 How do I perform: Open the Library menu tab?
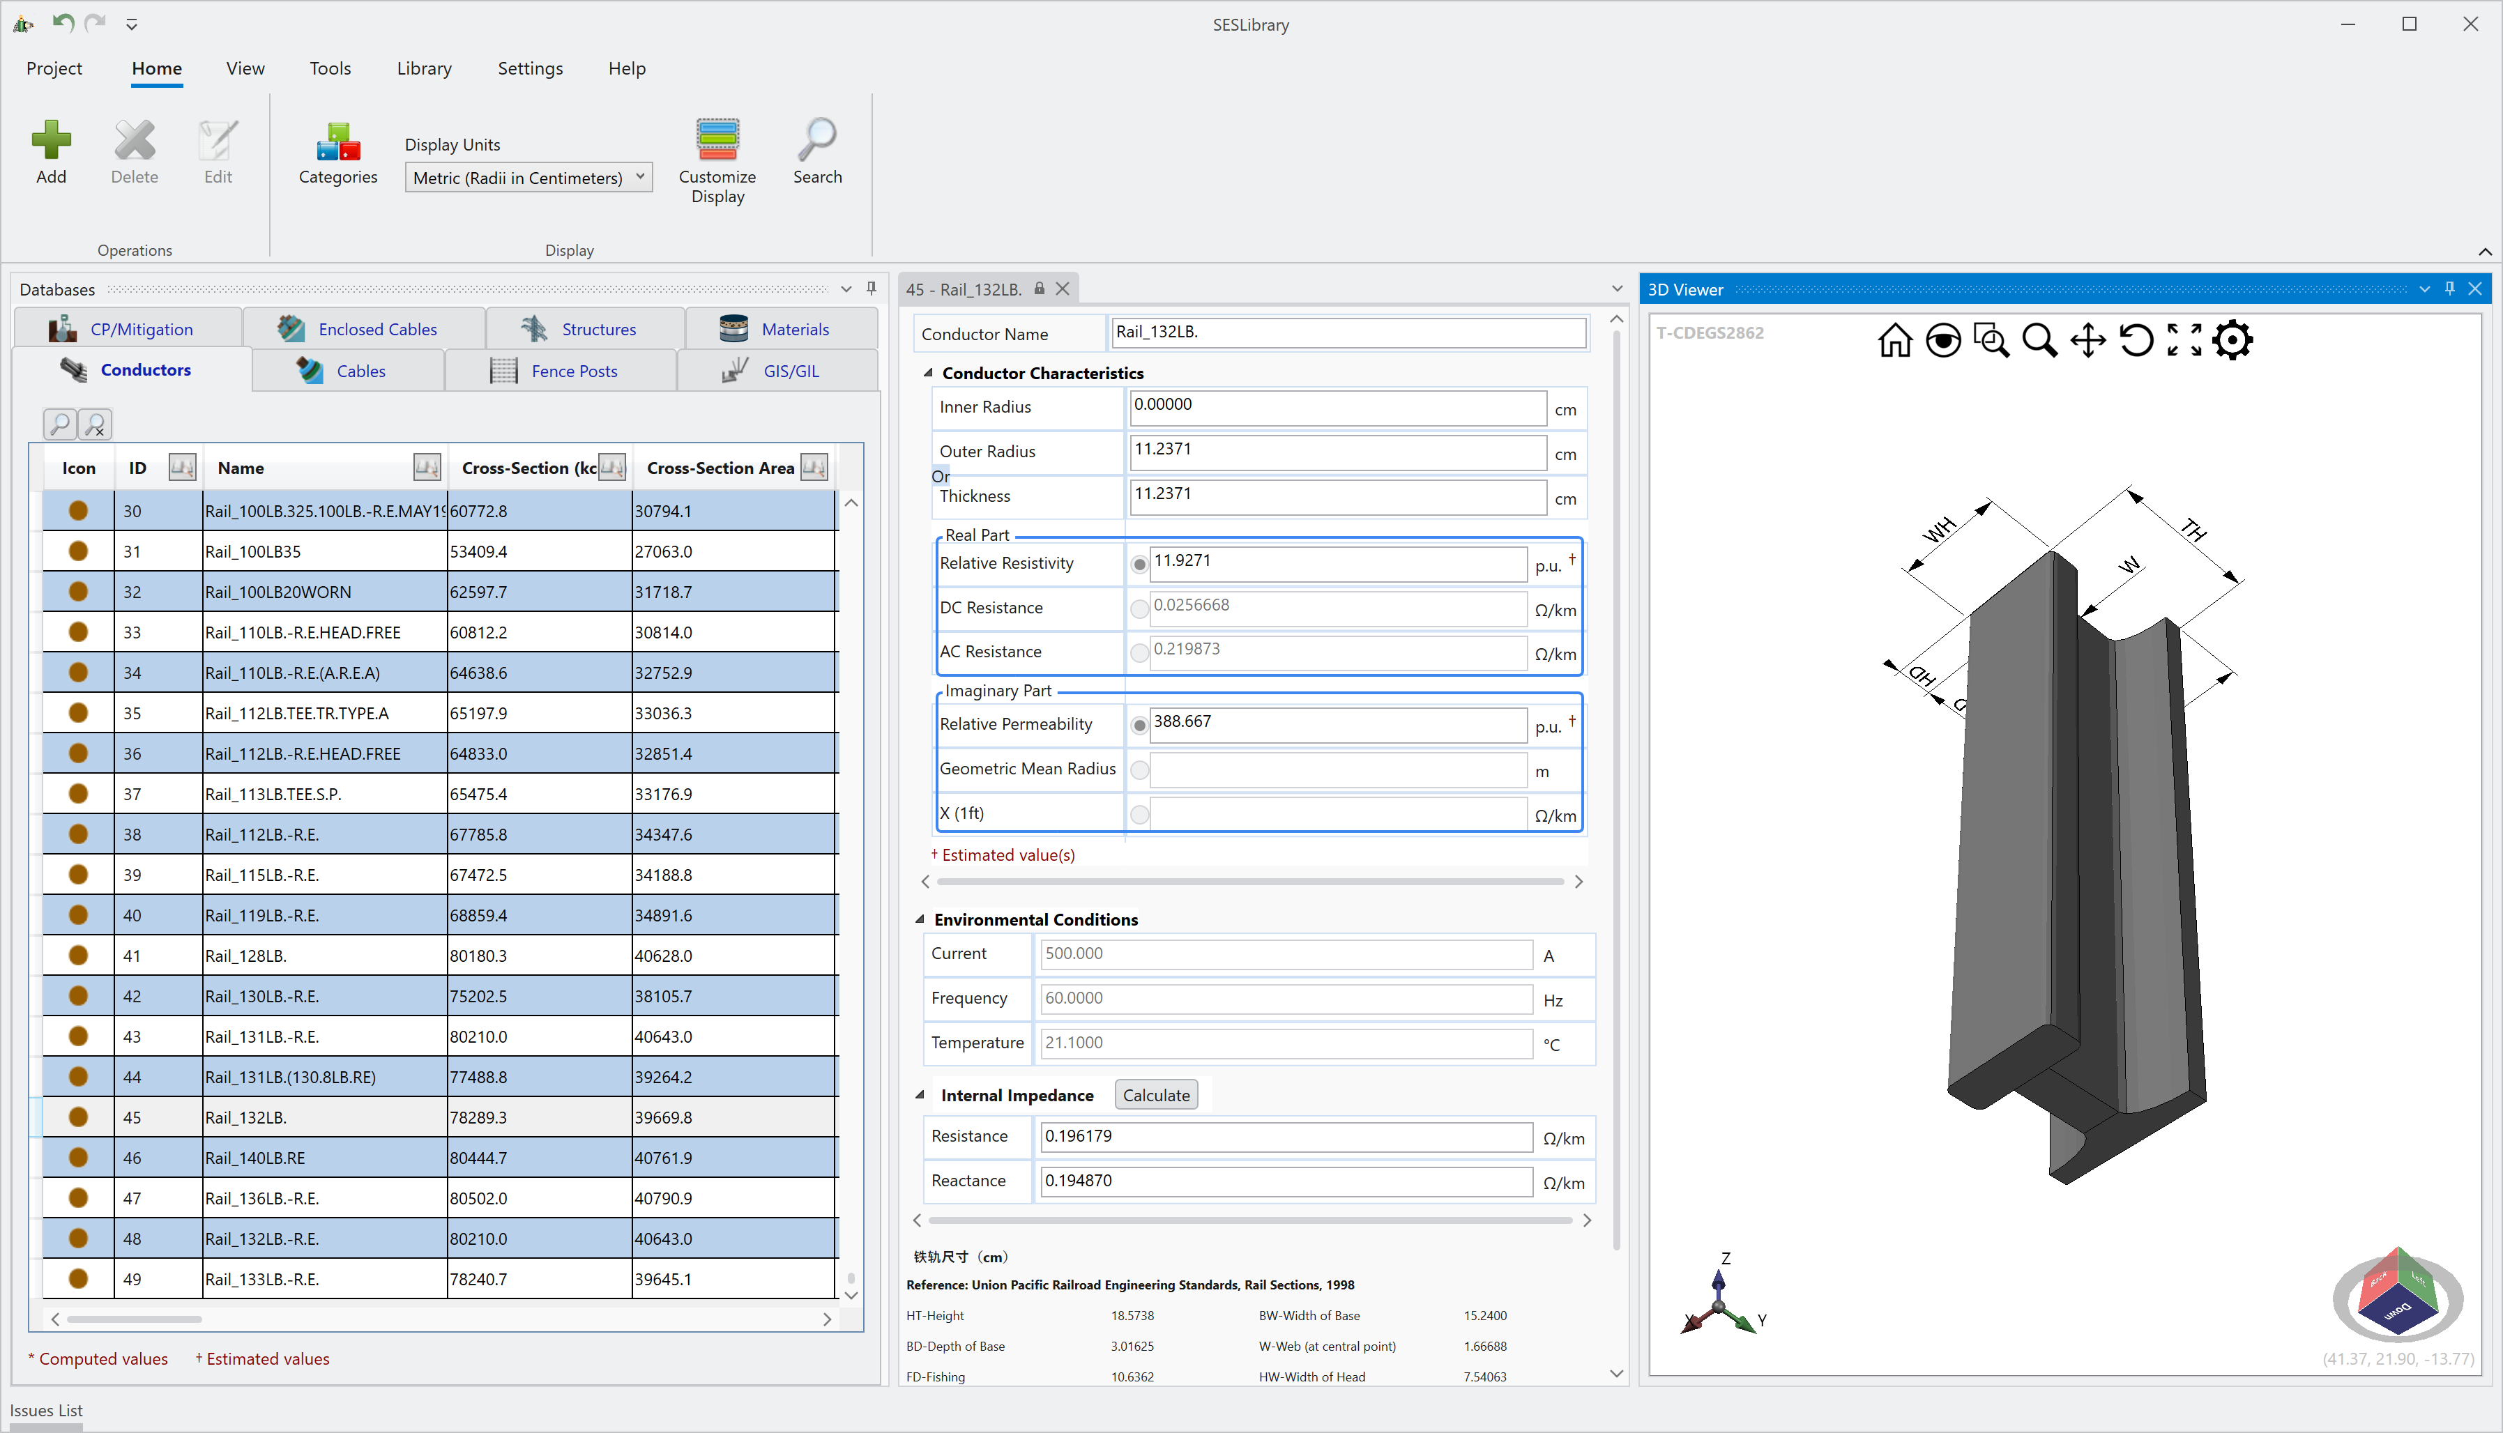[424, 68]
